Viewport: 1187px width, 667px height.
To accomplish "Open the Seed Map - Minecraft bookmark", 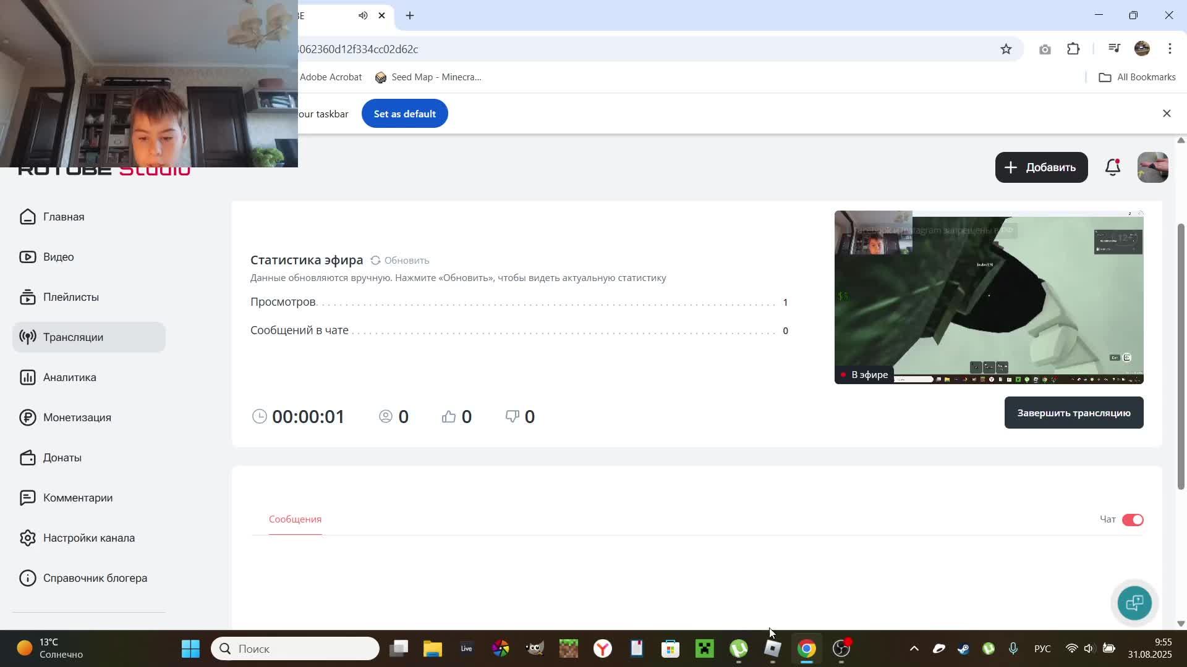I will (428, 77).
